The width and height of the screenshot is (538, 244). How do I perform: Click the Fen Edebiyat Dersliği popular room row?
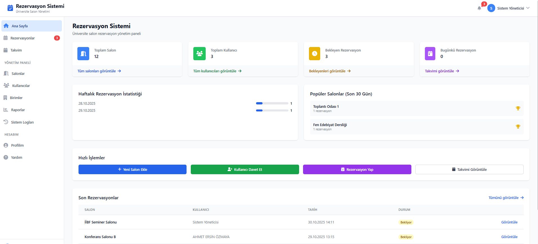(417, 127)
